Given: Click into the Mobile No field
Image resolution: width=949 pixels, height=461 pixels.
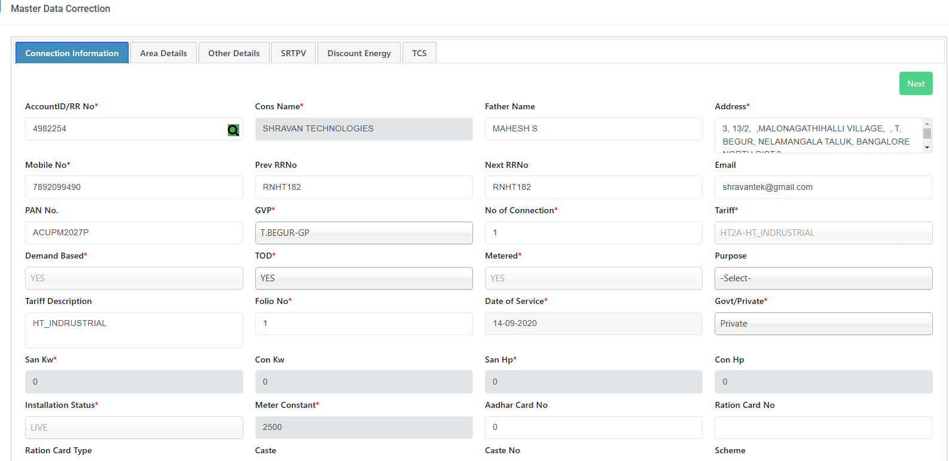Looking at the screenshot, I should tap(134, 187).
